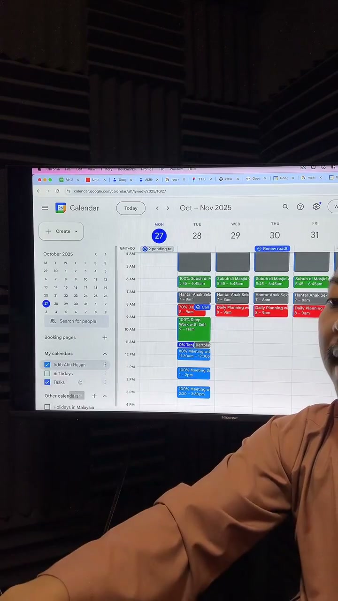Open the Chrome Window menu
The height and width of the screenshot is (601, 338).
point(176,169)
